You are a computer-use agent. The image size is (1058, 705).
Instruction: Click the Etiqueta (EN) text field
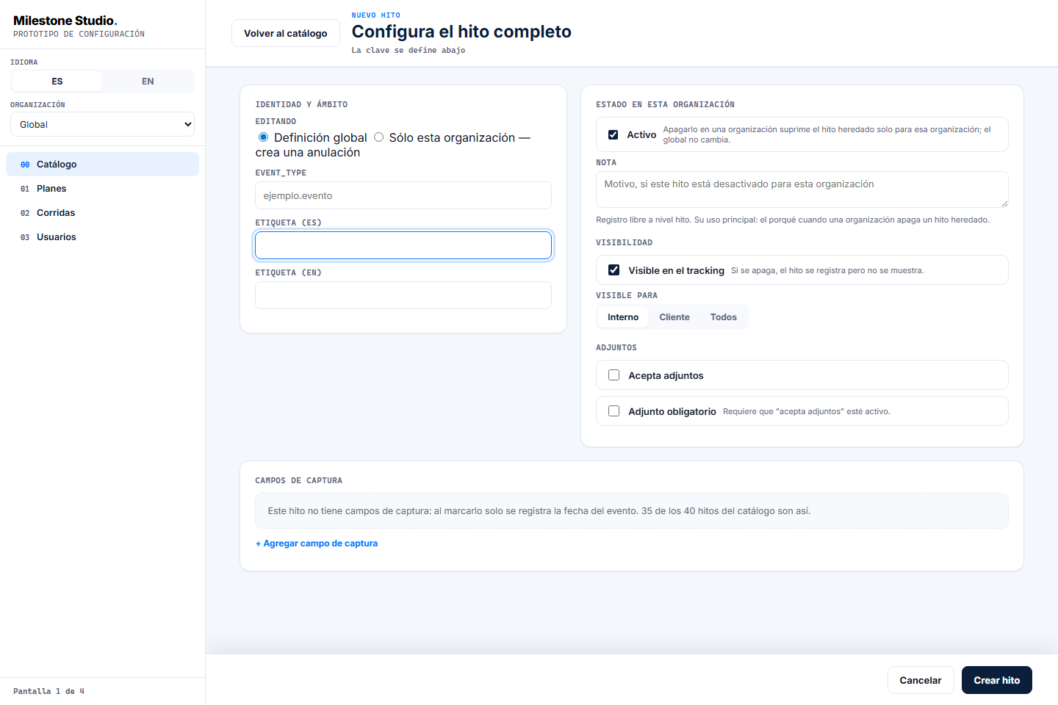pos(403,295)
